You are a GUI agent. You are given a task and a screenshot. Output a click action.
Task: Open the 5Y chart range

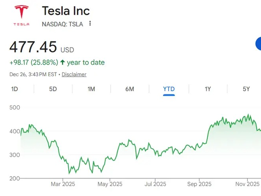coord(246,89)
